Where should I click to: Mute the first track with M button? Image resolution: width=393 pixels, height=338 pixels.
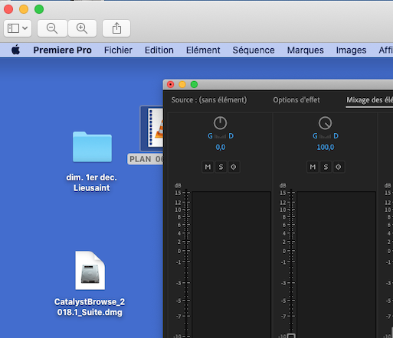208,167
